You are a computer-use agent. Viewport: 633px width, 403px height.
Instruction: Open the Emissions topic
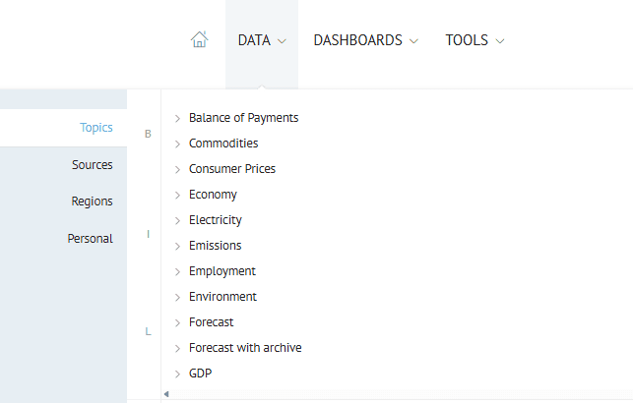216,246
